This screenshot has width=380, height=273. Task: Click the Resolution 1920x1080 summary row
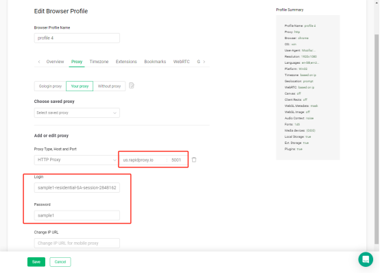tap(300, 56)
